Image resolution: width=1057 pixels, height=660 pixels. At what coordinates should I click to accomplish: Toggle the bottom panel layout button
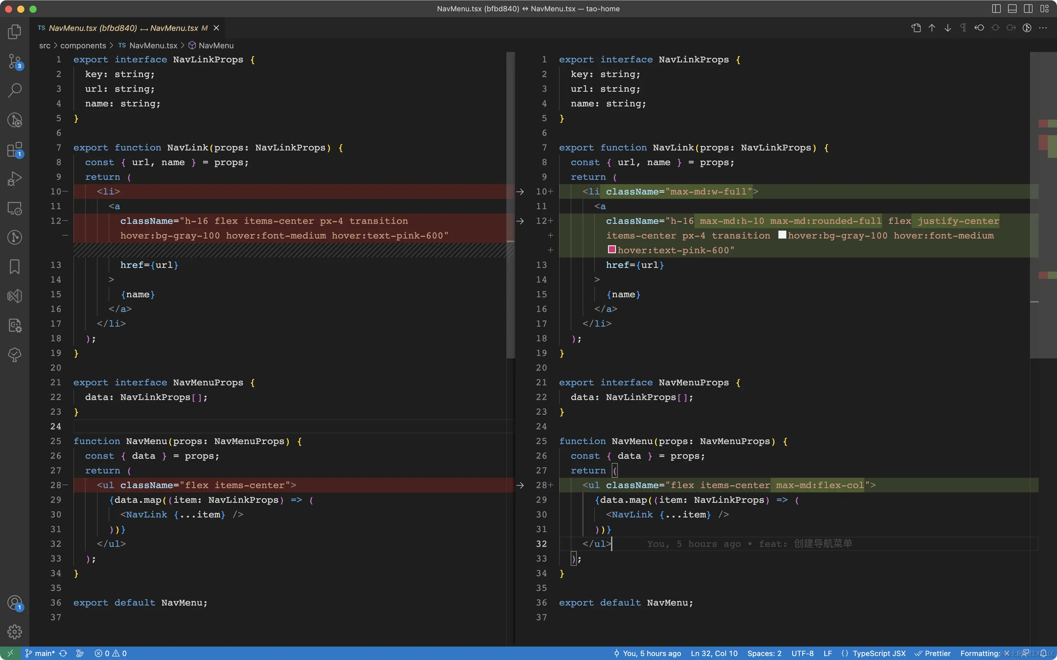1012,9
